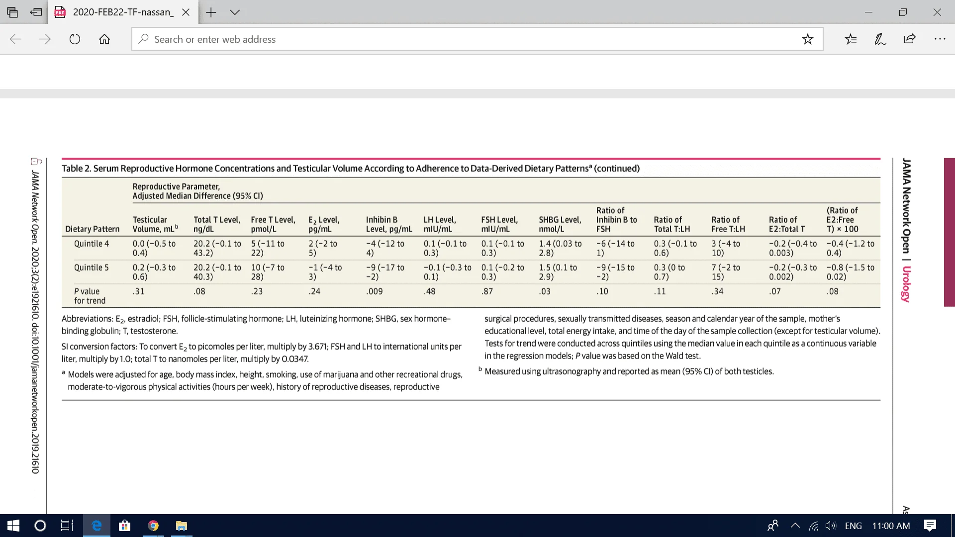The height and width of the screenshot is (537, 955).
Task: Open the Wi-Fi network panel
Action: 814,526
